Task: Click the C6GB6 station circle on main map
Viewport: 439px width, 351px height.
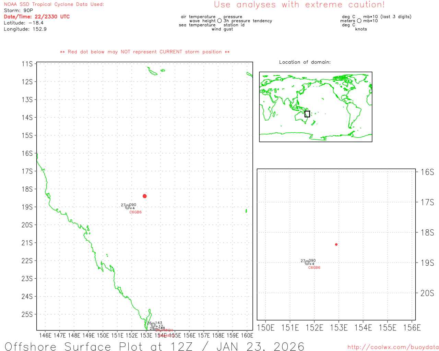Action: [x=127, y=207]
